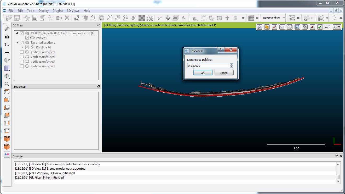Click the Open file folder icon
Screen dimensions: 345x194
(9, 18)
